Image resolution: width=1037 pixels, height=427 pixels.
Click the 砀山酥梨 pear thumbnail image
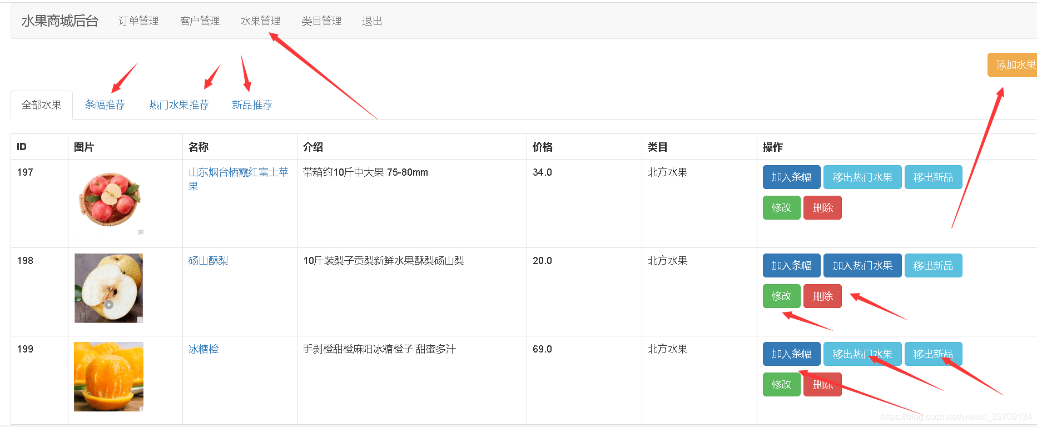tap(109, 288)
